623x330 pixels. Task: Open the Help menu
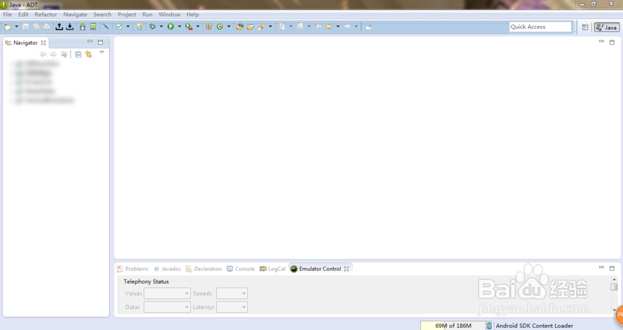click(193, 14)
